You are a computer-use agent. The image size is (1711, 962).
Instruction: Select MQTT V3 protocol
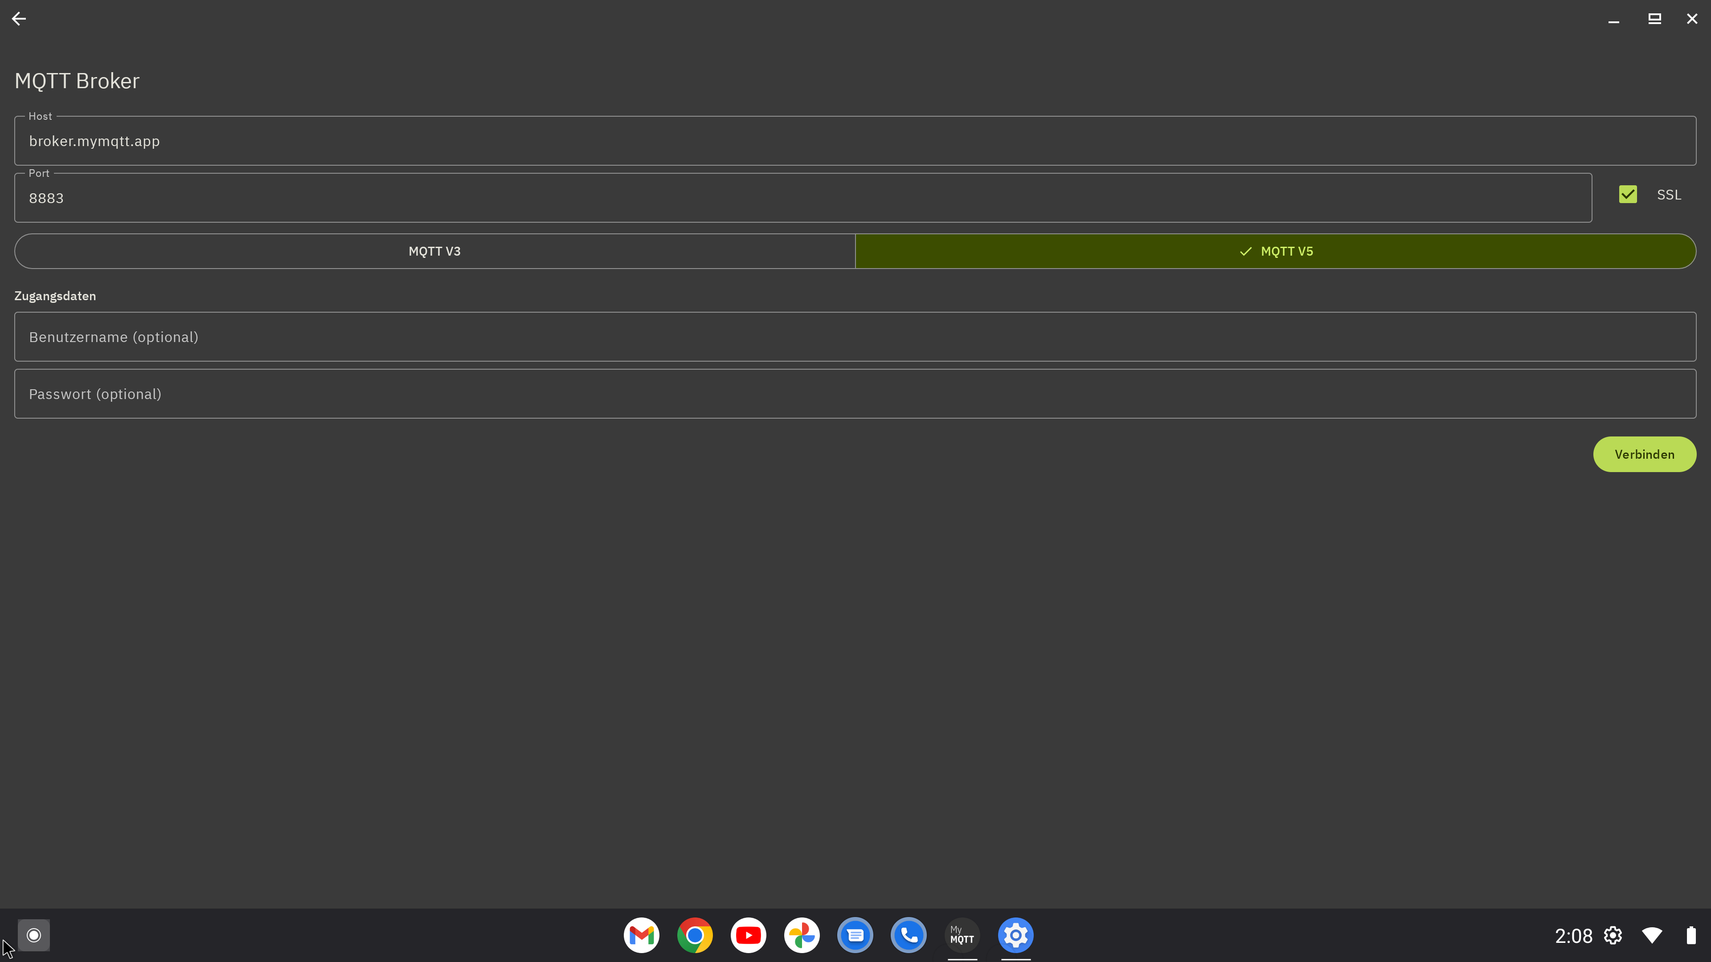(434, 251)
